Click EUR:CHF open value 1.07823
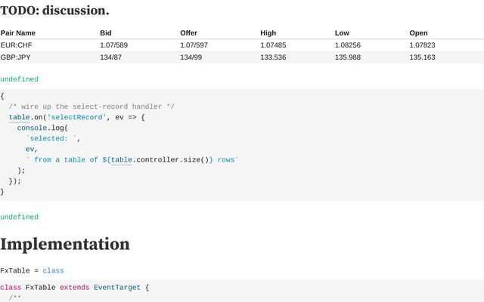The width and height of the screenshot is (484, 302). pos(422,45)
